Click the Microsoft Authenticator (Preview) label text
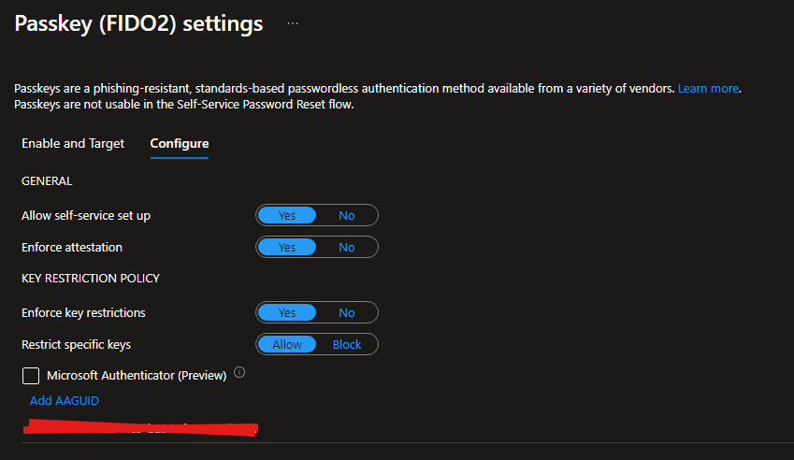Viewport: 794px width, 460px height. click(x=137, y=376)
